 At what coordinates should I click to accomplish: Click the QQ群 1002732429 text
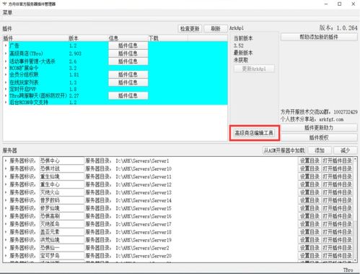pos(319,112)
